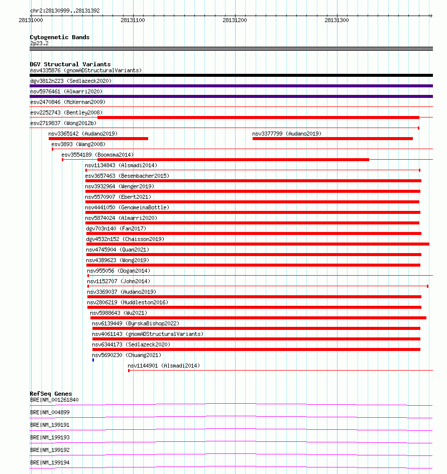Click the nsv3369037 (Audano2019) label

point(122,292)
